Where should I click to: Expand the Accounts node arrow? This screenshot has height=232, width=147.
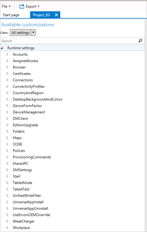(7, 54)
